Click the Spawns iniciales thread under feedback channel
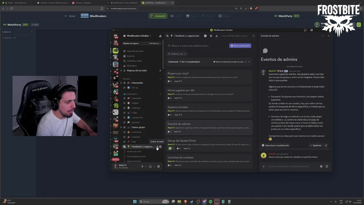 [x=134, y=161]
